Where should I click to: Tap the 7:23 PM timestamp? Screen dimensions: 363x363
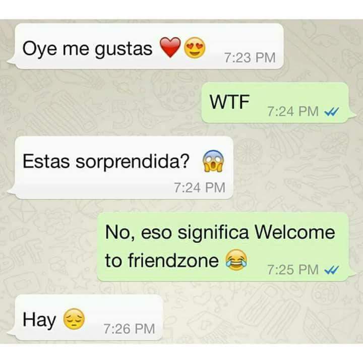tap(250, 57)
